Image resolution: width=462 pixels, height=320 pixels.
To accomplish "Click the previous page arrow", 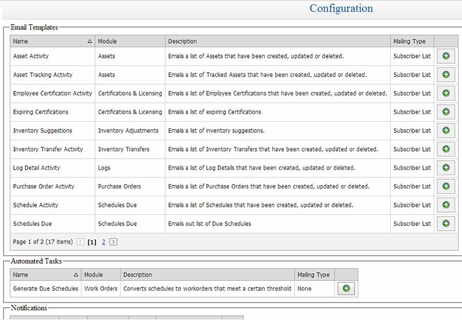I will (81, 241).
